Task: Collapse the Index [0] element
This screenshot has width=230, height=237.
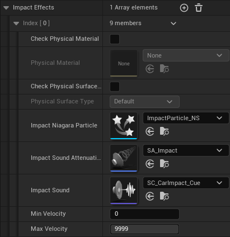Action: tap(16, 23)
